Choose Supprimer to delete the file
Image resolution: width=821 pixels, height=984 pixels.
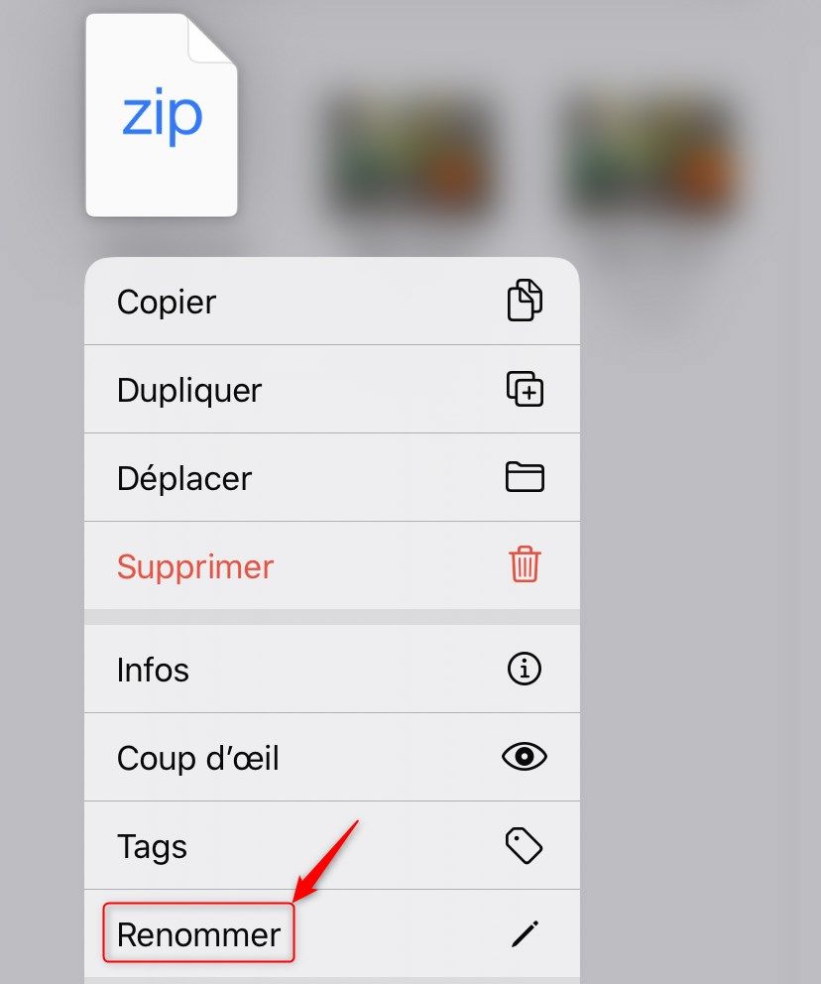[332, 565]
